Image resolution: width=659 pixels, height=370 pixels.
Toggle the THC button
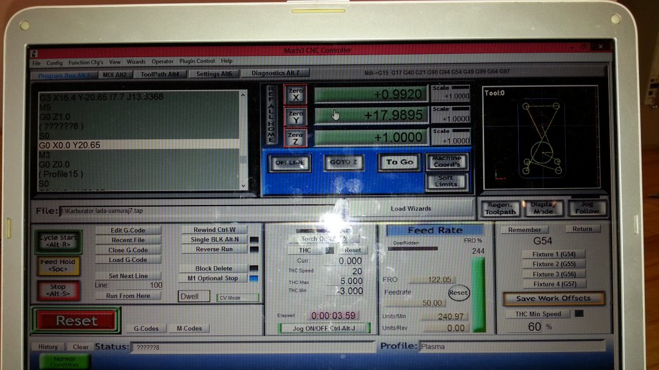305,251
